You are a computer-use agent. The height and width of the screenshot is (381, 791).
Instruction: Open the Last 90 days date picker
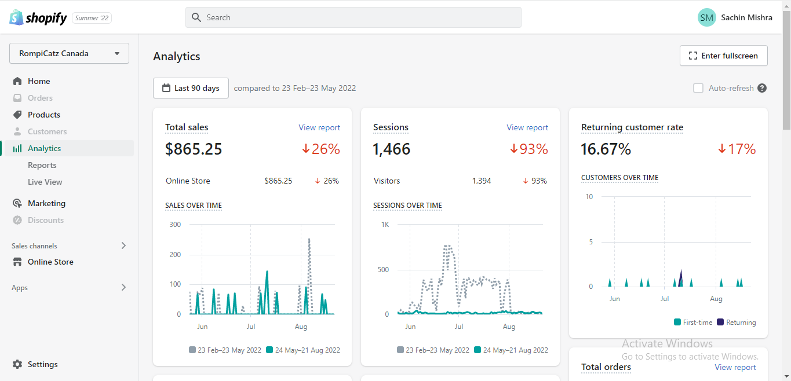pos(191,88)
